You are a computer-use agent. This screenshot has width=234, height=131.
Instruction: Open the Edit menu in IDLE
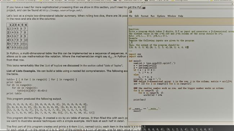137,16
